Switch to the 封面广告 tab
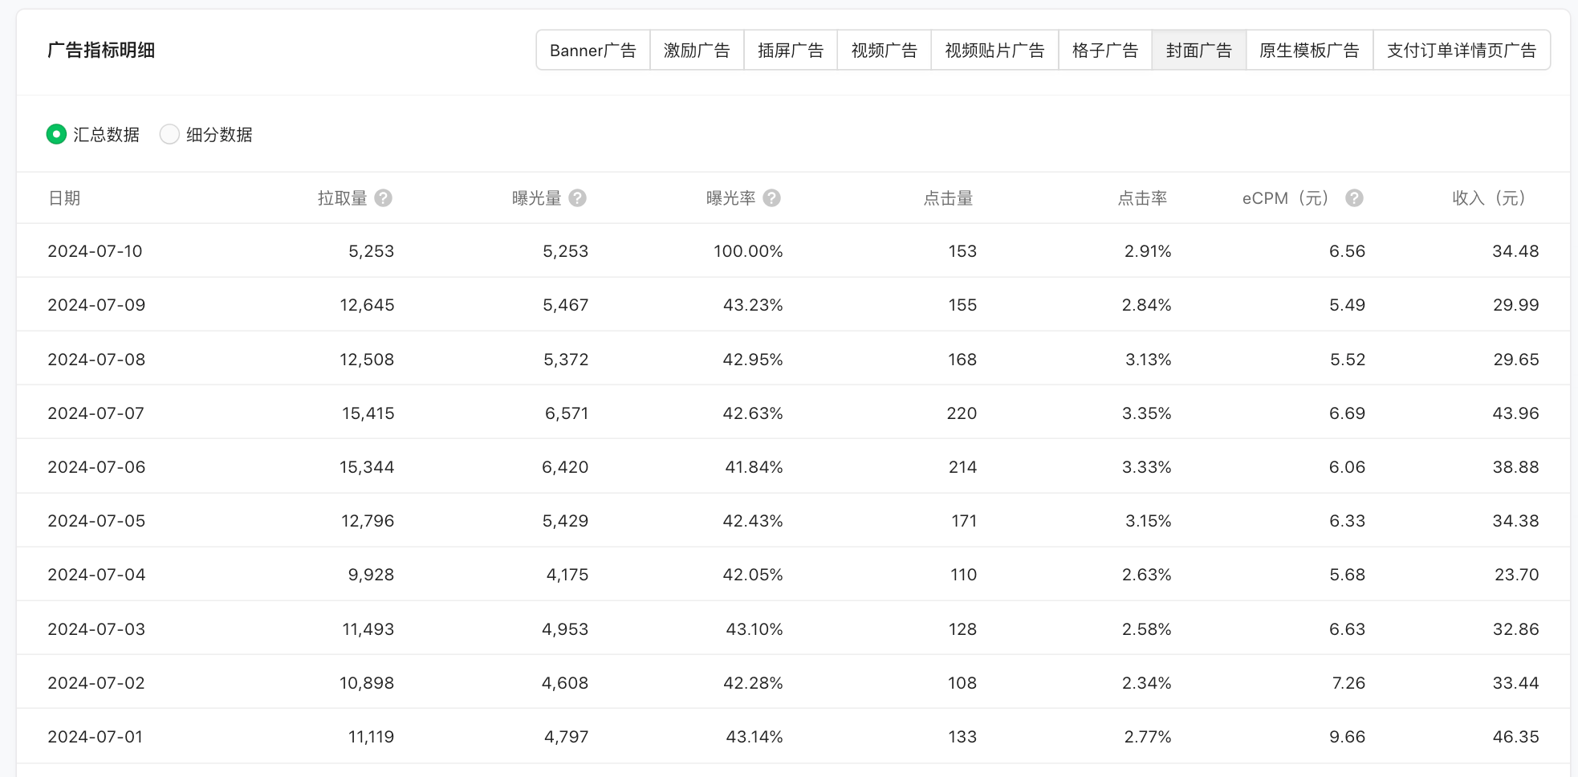Screen dimensions: 1578x777 pos(1199,51)
